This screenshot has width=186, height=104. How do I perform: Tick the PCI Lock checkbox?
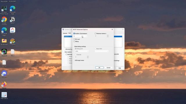74,39
